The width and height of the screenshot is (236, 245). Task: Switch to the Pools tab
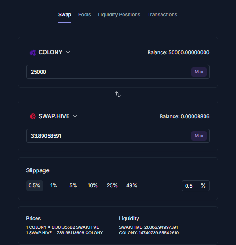tap(85, 14)
